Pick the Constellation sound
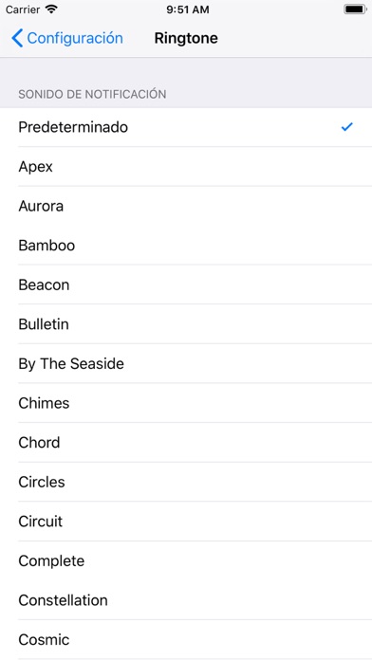This screenshot has width=372, height=660. point(186,600)
